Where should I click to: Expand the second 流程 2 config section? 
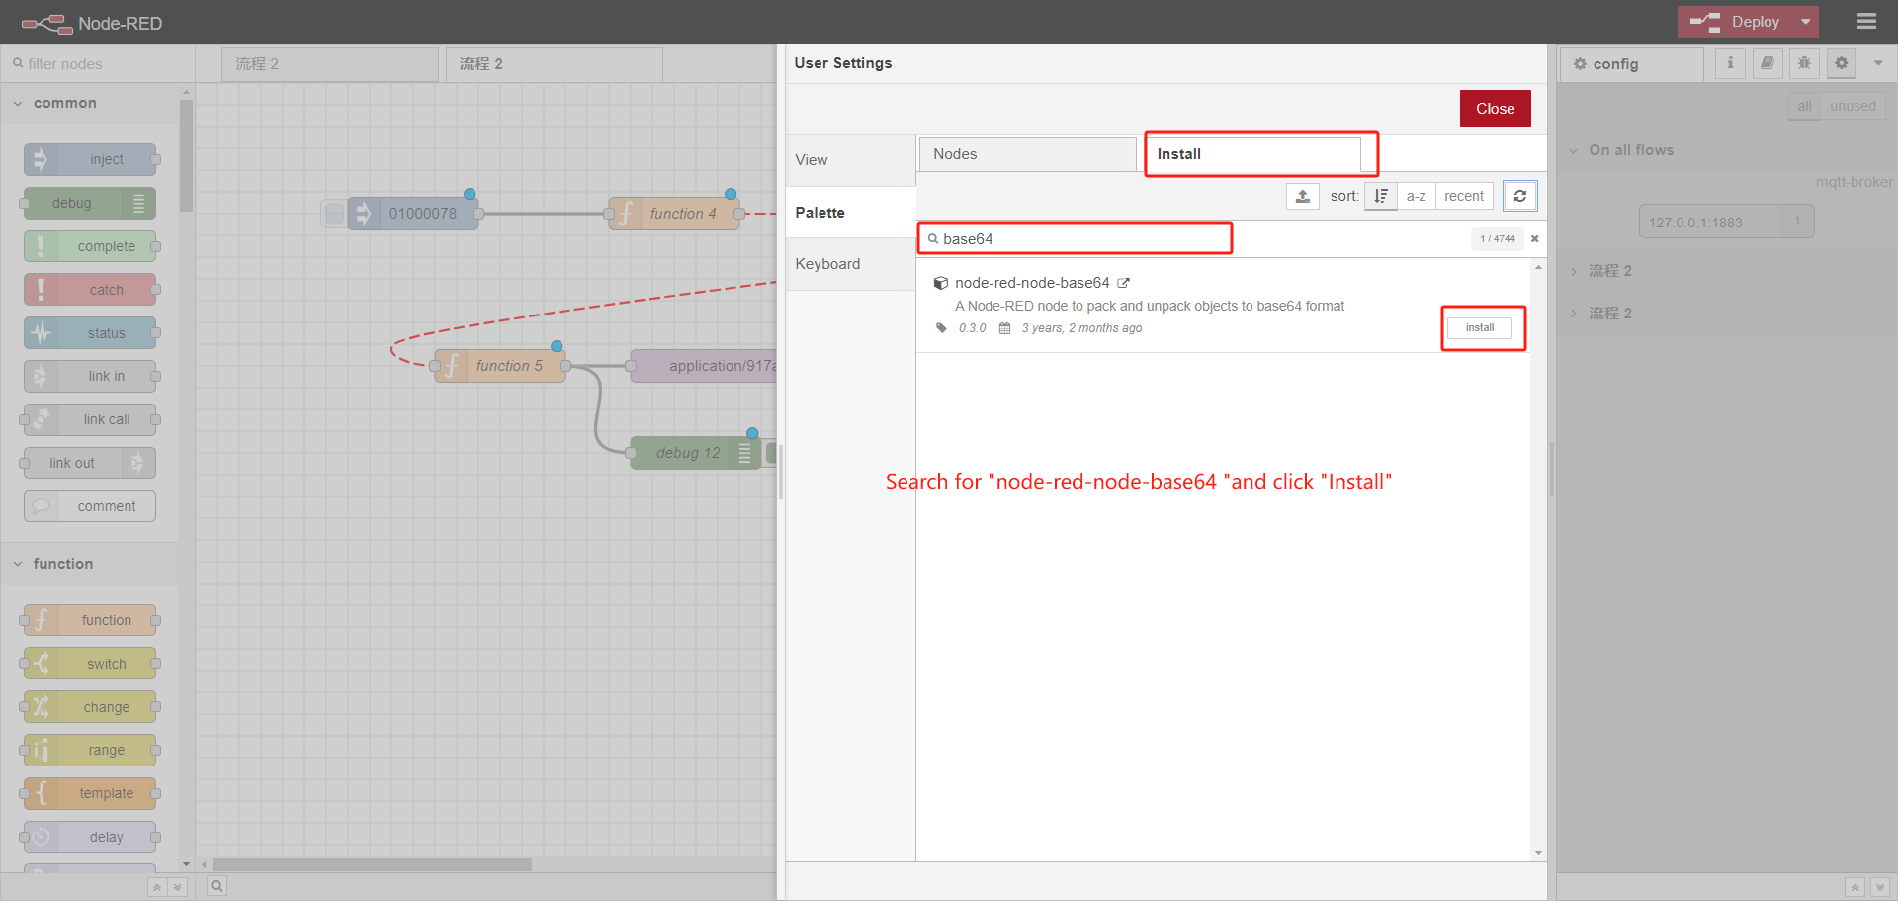coord(1727,314)
